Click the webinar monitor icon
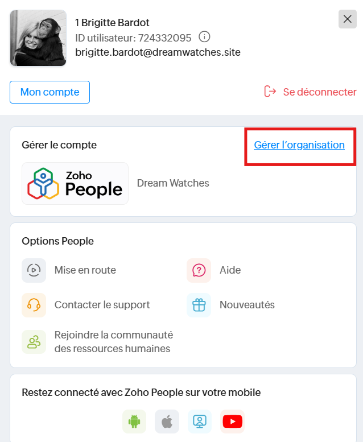 point(200,422)
